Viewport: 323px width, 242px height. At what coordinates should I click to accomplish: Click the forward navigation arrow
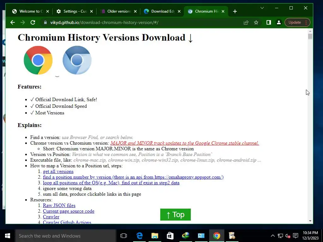(23, 22)
